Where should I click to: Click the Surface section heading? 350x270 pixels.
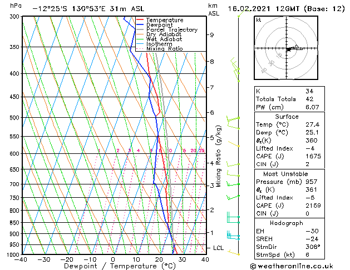(x=287, y=117)
